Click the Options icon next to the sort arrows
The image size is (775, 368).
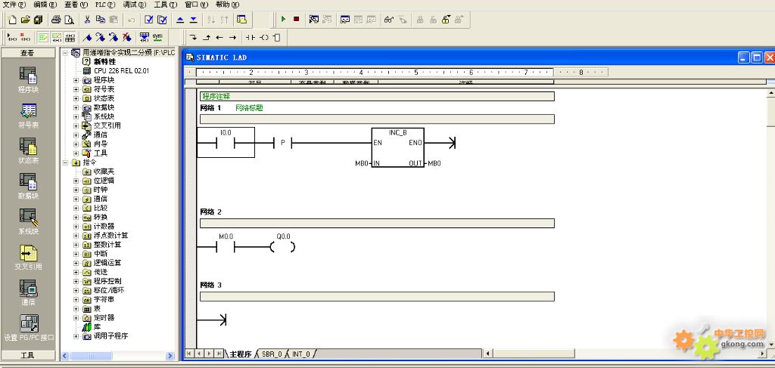(241, 20)
